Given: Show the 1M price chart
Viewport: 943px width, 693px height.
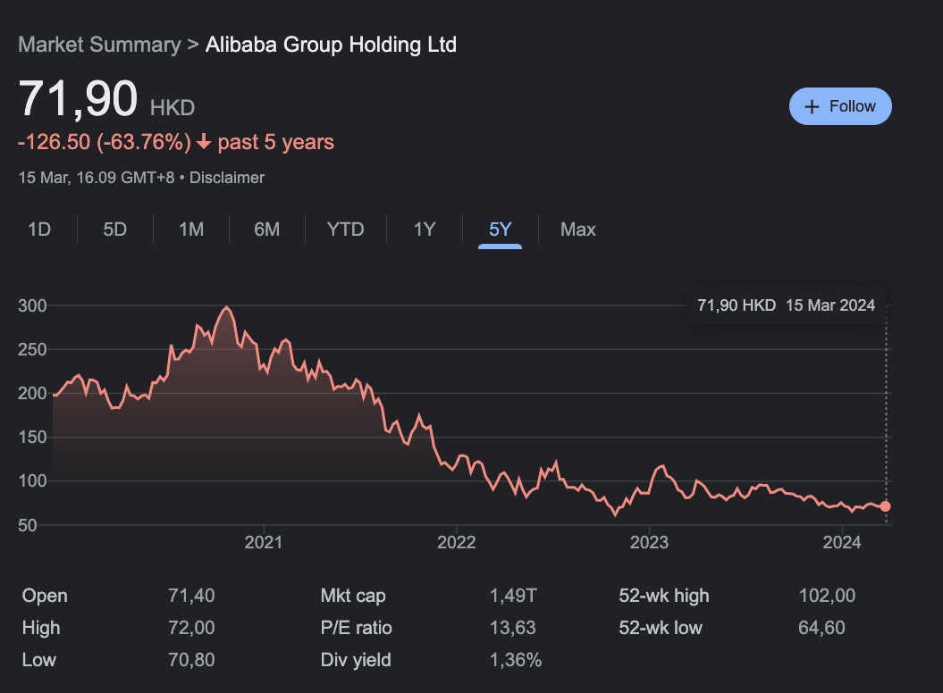Looking at the screenshot, I should point(191,230).
